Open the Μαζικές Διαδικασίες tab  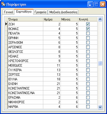click(63, 12)
